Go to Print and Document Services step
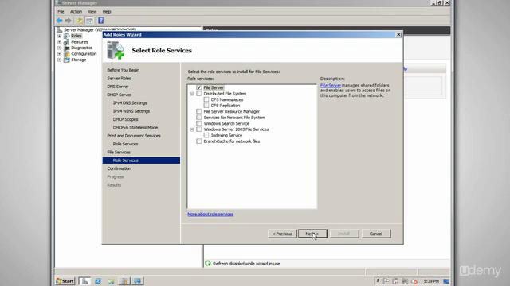This screenshot has width=510, height=286. click(134, 136)
